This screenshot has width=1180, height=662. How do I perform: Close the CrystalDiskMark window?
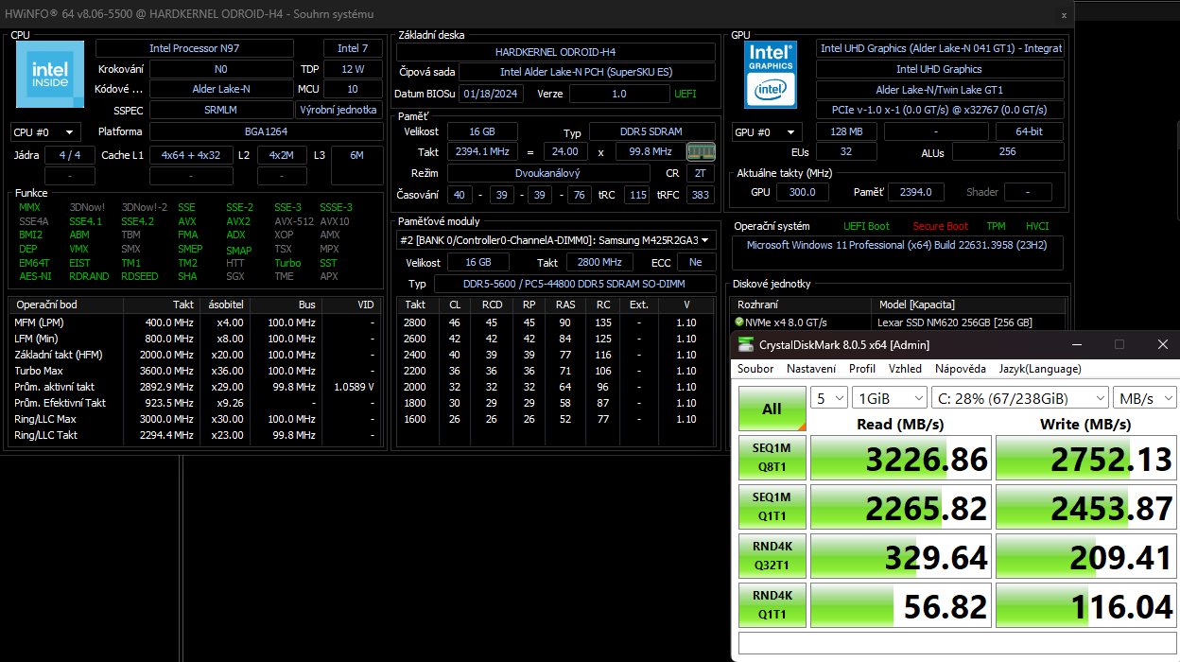(x=1161, y=344)
